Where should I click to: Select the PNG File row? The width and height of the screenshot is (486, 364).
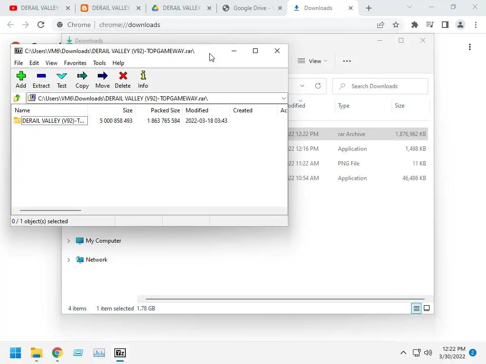pos(358,164)
